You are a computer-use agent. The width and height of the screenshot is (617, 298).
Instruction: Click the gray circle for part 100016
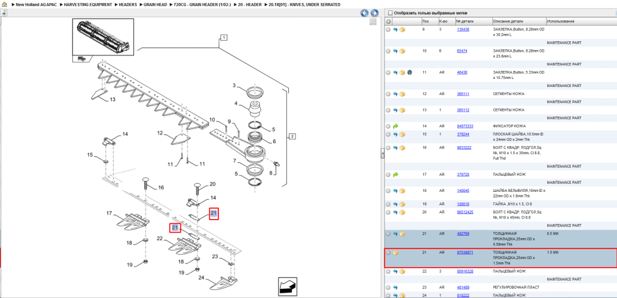[x=388, y=204]
